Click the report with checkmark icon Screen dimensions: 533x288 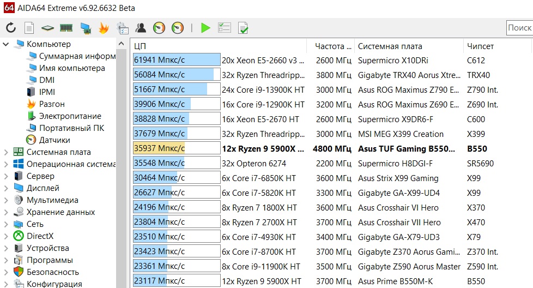243,28
